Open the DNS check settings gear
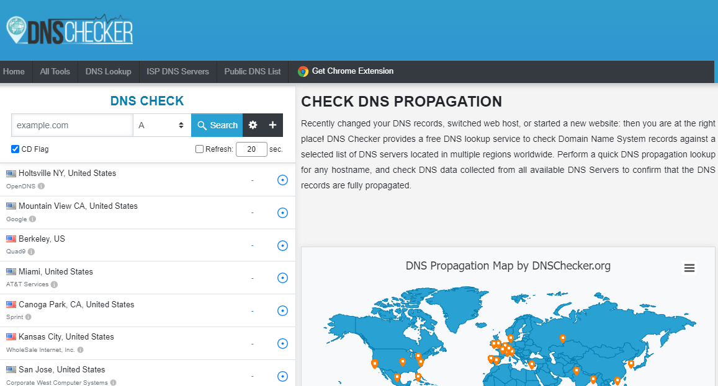The image size is (718, 386). pyautogui.click(x=253, y=125)
